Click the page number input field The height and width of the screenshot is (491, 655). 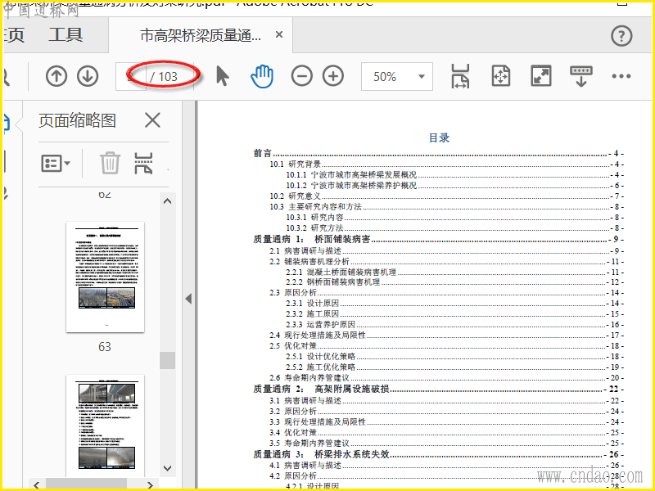tap(131, 76)
